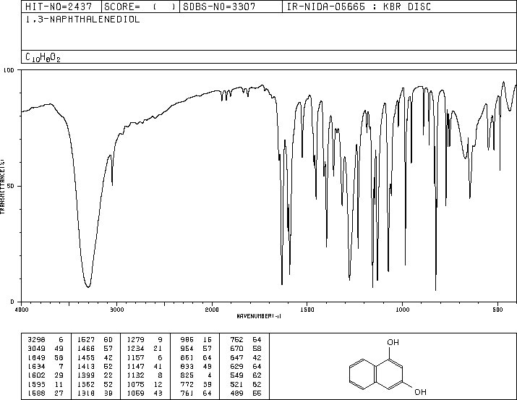Click the 1634 peak table entry
The height and width of the screenshot is (400, 517).
click(x=36, y=366)
